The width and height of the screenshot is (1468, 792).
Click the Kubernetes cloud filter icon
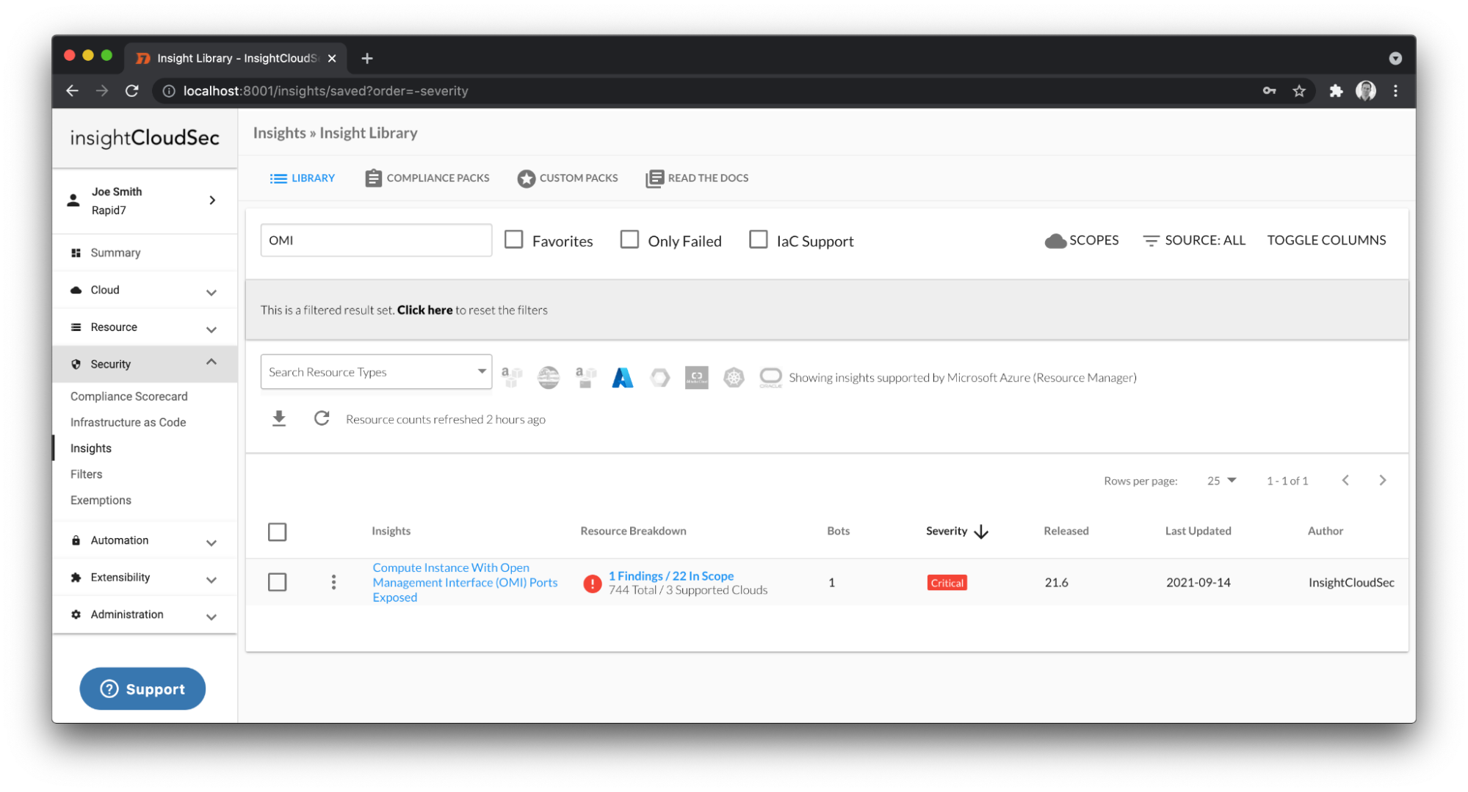[x=733, y=377]
